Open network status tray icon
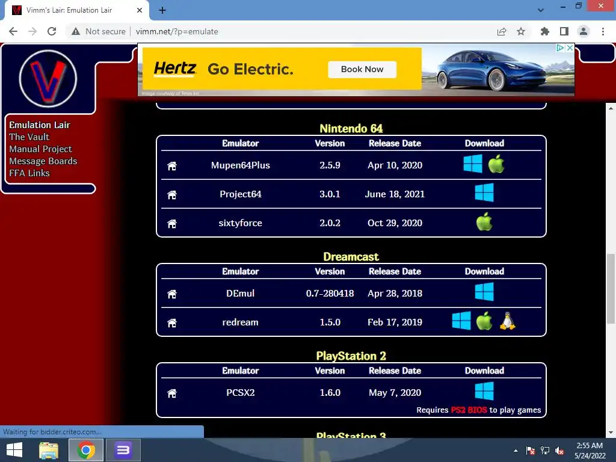Image resolution: width=616 pixels, height=462 pixels. pyautogui.click(x=545, y=451)
